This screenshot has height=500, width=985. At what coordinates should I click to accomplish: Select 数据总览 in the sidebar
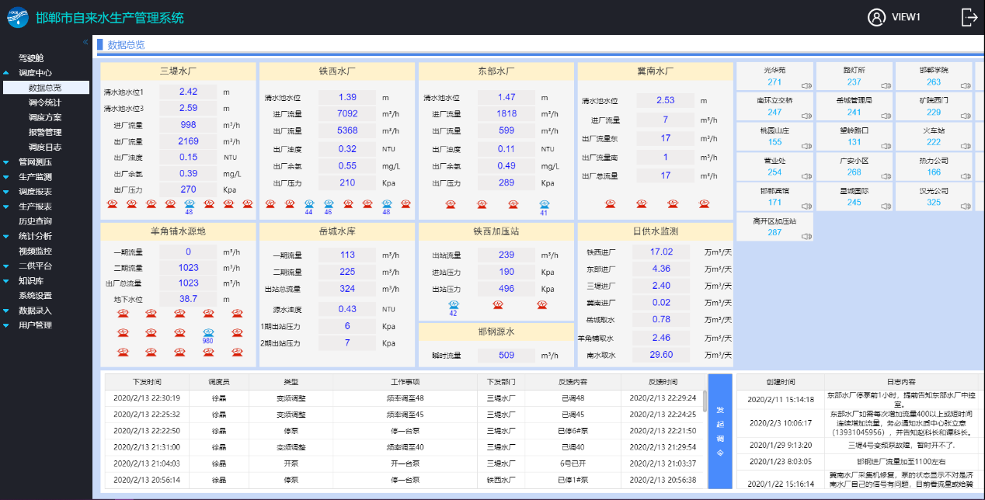click(x=45, y=88)
